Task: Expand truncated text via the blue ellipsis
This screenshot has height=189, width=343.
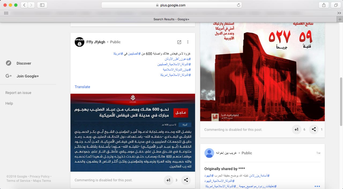Action: click(317, 186)
